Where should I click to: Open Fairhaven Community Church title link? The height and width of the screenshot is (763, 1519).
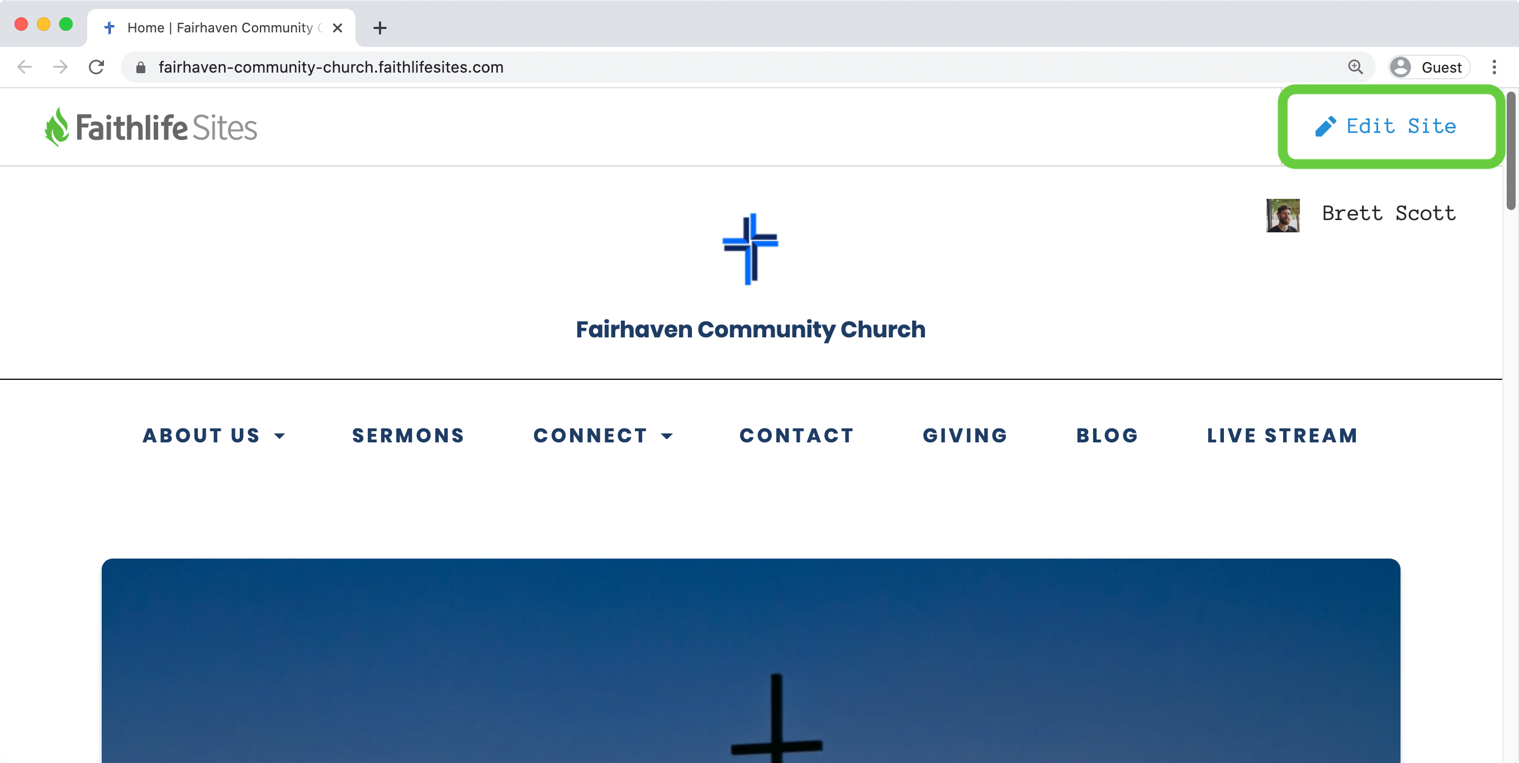click(751, 330)
